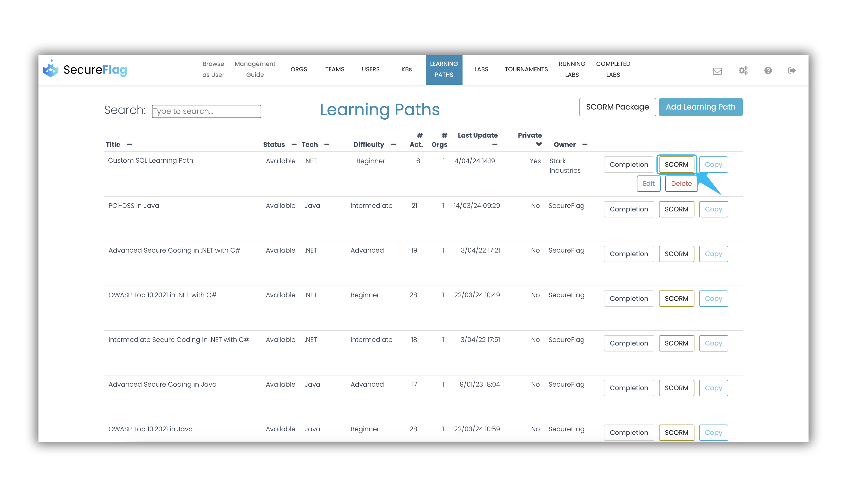Screen dimensions: 847x497
Task: Click the SecureFlag logo
Action: pyautogui.click(x=85, y=69)
